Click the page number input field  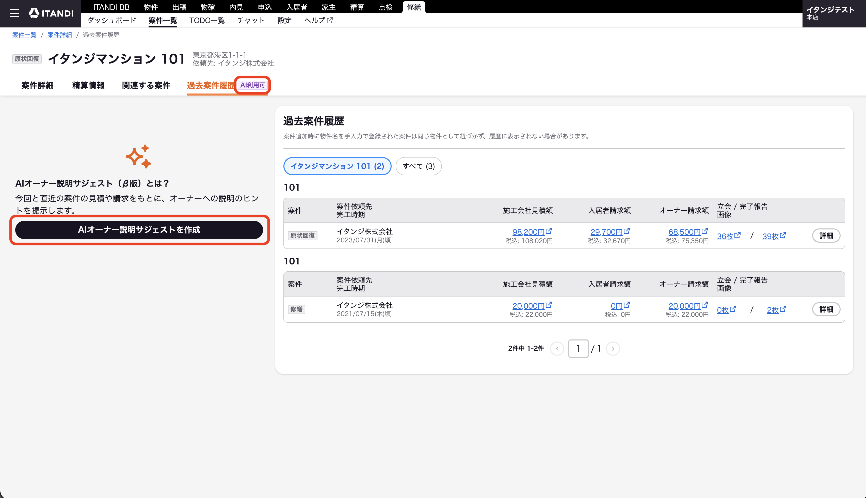[578, 349]
